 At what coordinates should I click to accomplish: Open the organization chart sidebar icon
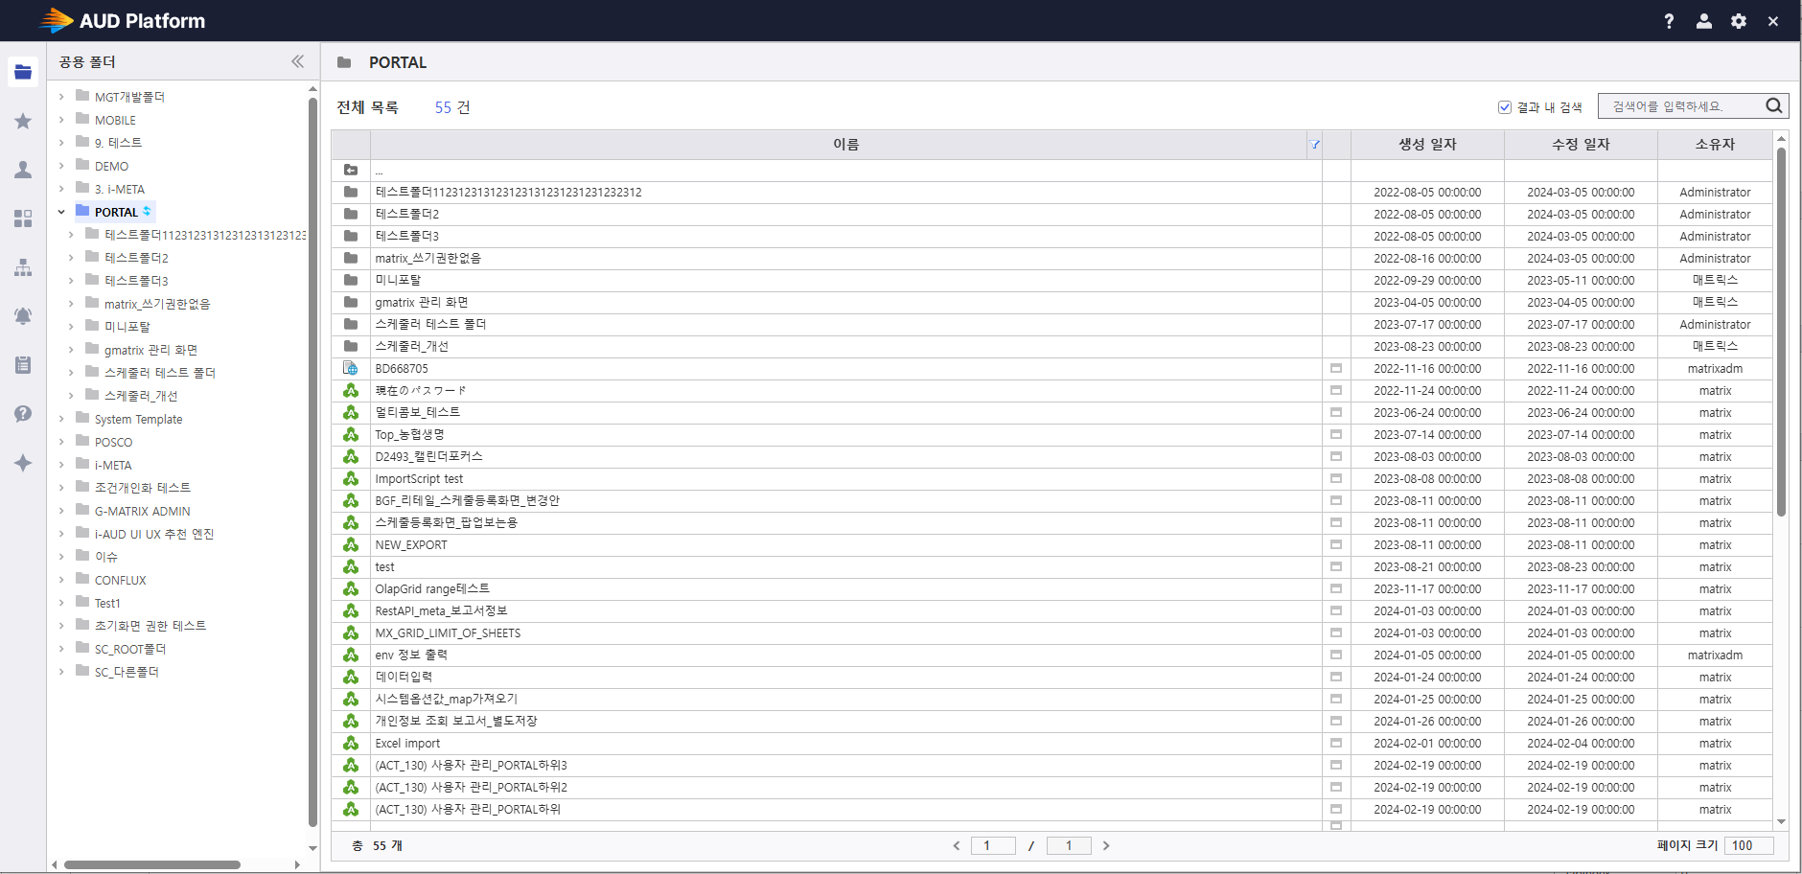23,267
